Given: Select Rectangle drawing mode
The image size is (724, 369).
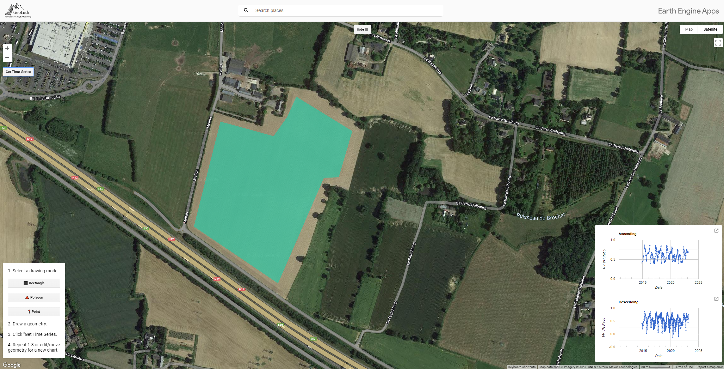Looking at the screenshot, I should pos(34,283).
